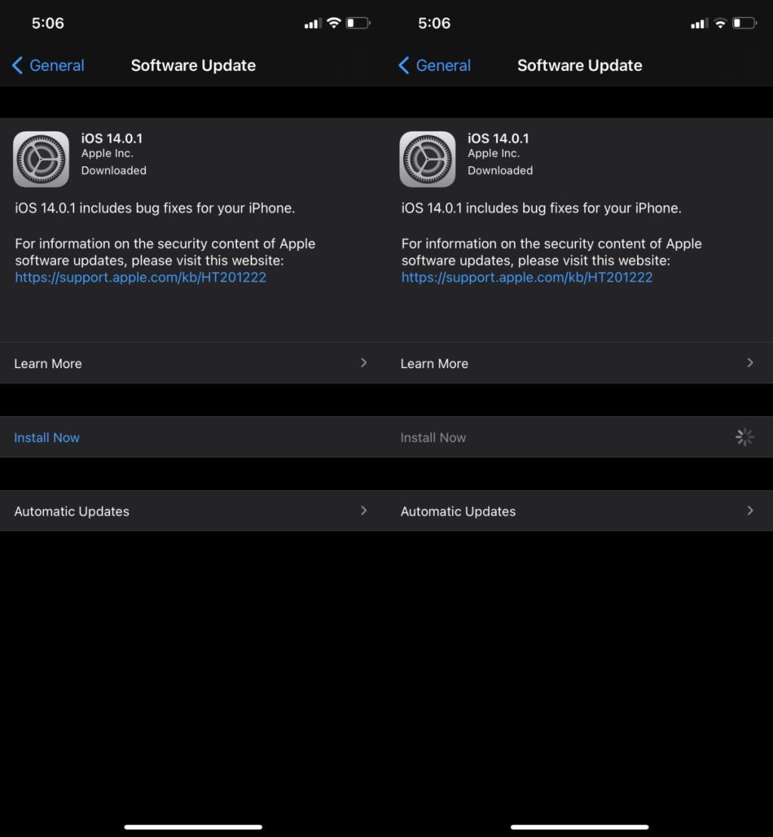Tap the 5:06 clock in the status bar
This screenshot has height=837, width=773.
coord(48,23)
